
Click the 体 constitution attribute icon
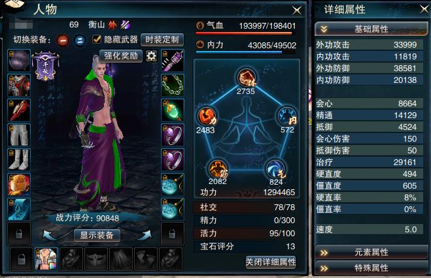point(247,78)
